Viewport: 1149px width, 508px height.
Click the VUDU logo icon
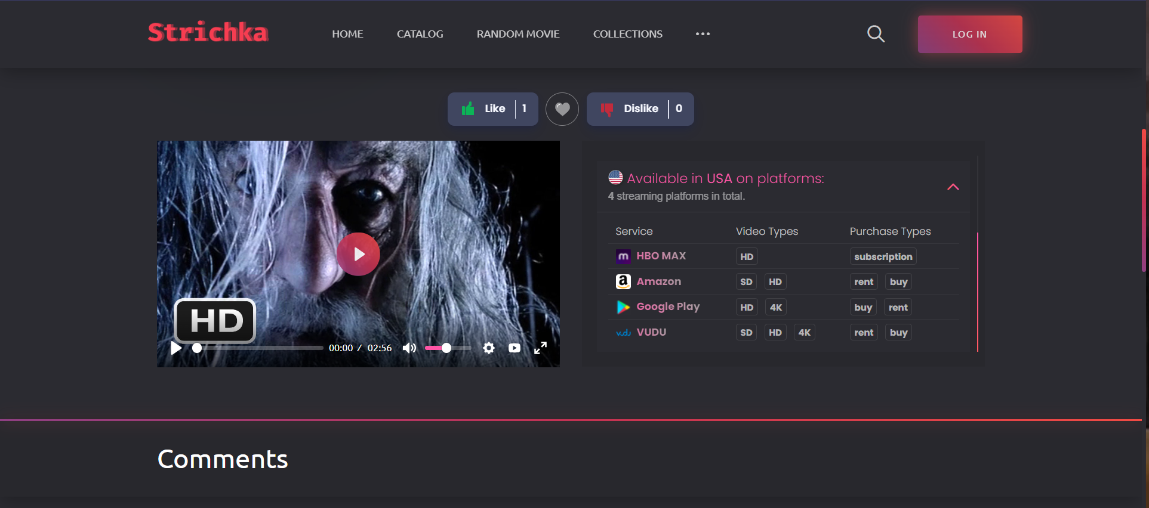tap(623, 333)
